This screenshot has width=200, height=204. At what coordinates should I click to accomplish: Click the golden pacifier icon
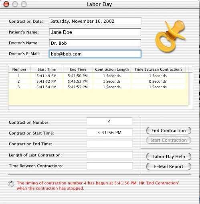click(x=171, y=36)
